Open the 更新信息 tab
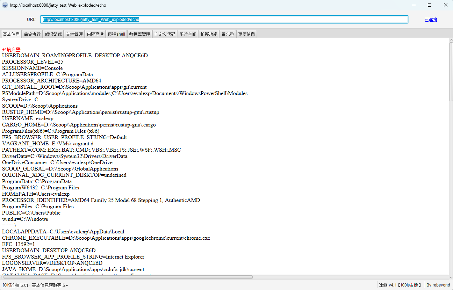The width and height of the screenshot is (453, 290). 246,34
